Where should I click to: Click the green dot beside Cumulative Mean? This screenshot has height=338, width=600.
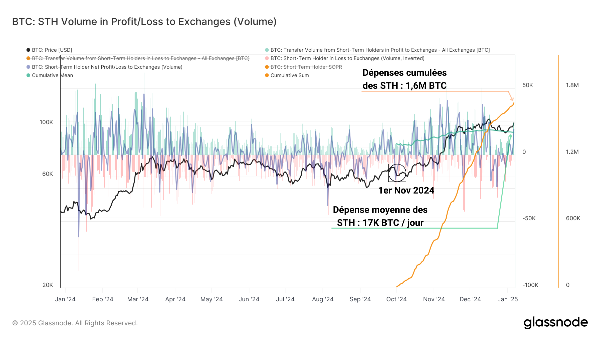[28, 75]
